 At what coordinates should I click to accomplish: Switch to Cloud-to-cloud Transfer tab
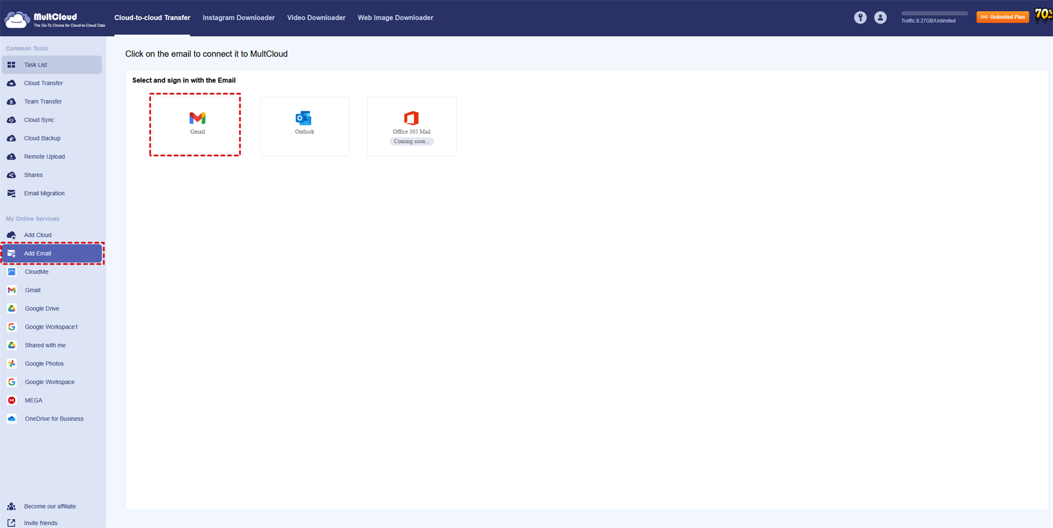pyautogui.click(x=152, y=18)
